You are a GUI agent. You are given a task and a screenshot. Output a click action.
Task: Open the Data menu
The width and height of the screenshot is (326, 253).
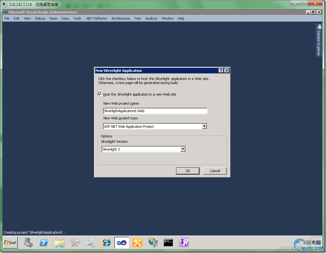coord(65,18)
